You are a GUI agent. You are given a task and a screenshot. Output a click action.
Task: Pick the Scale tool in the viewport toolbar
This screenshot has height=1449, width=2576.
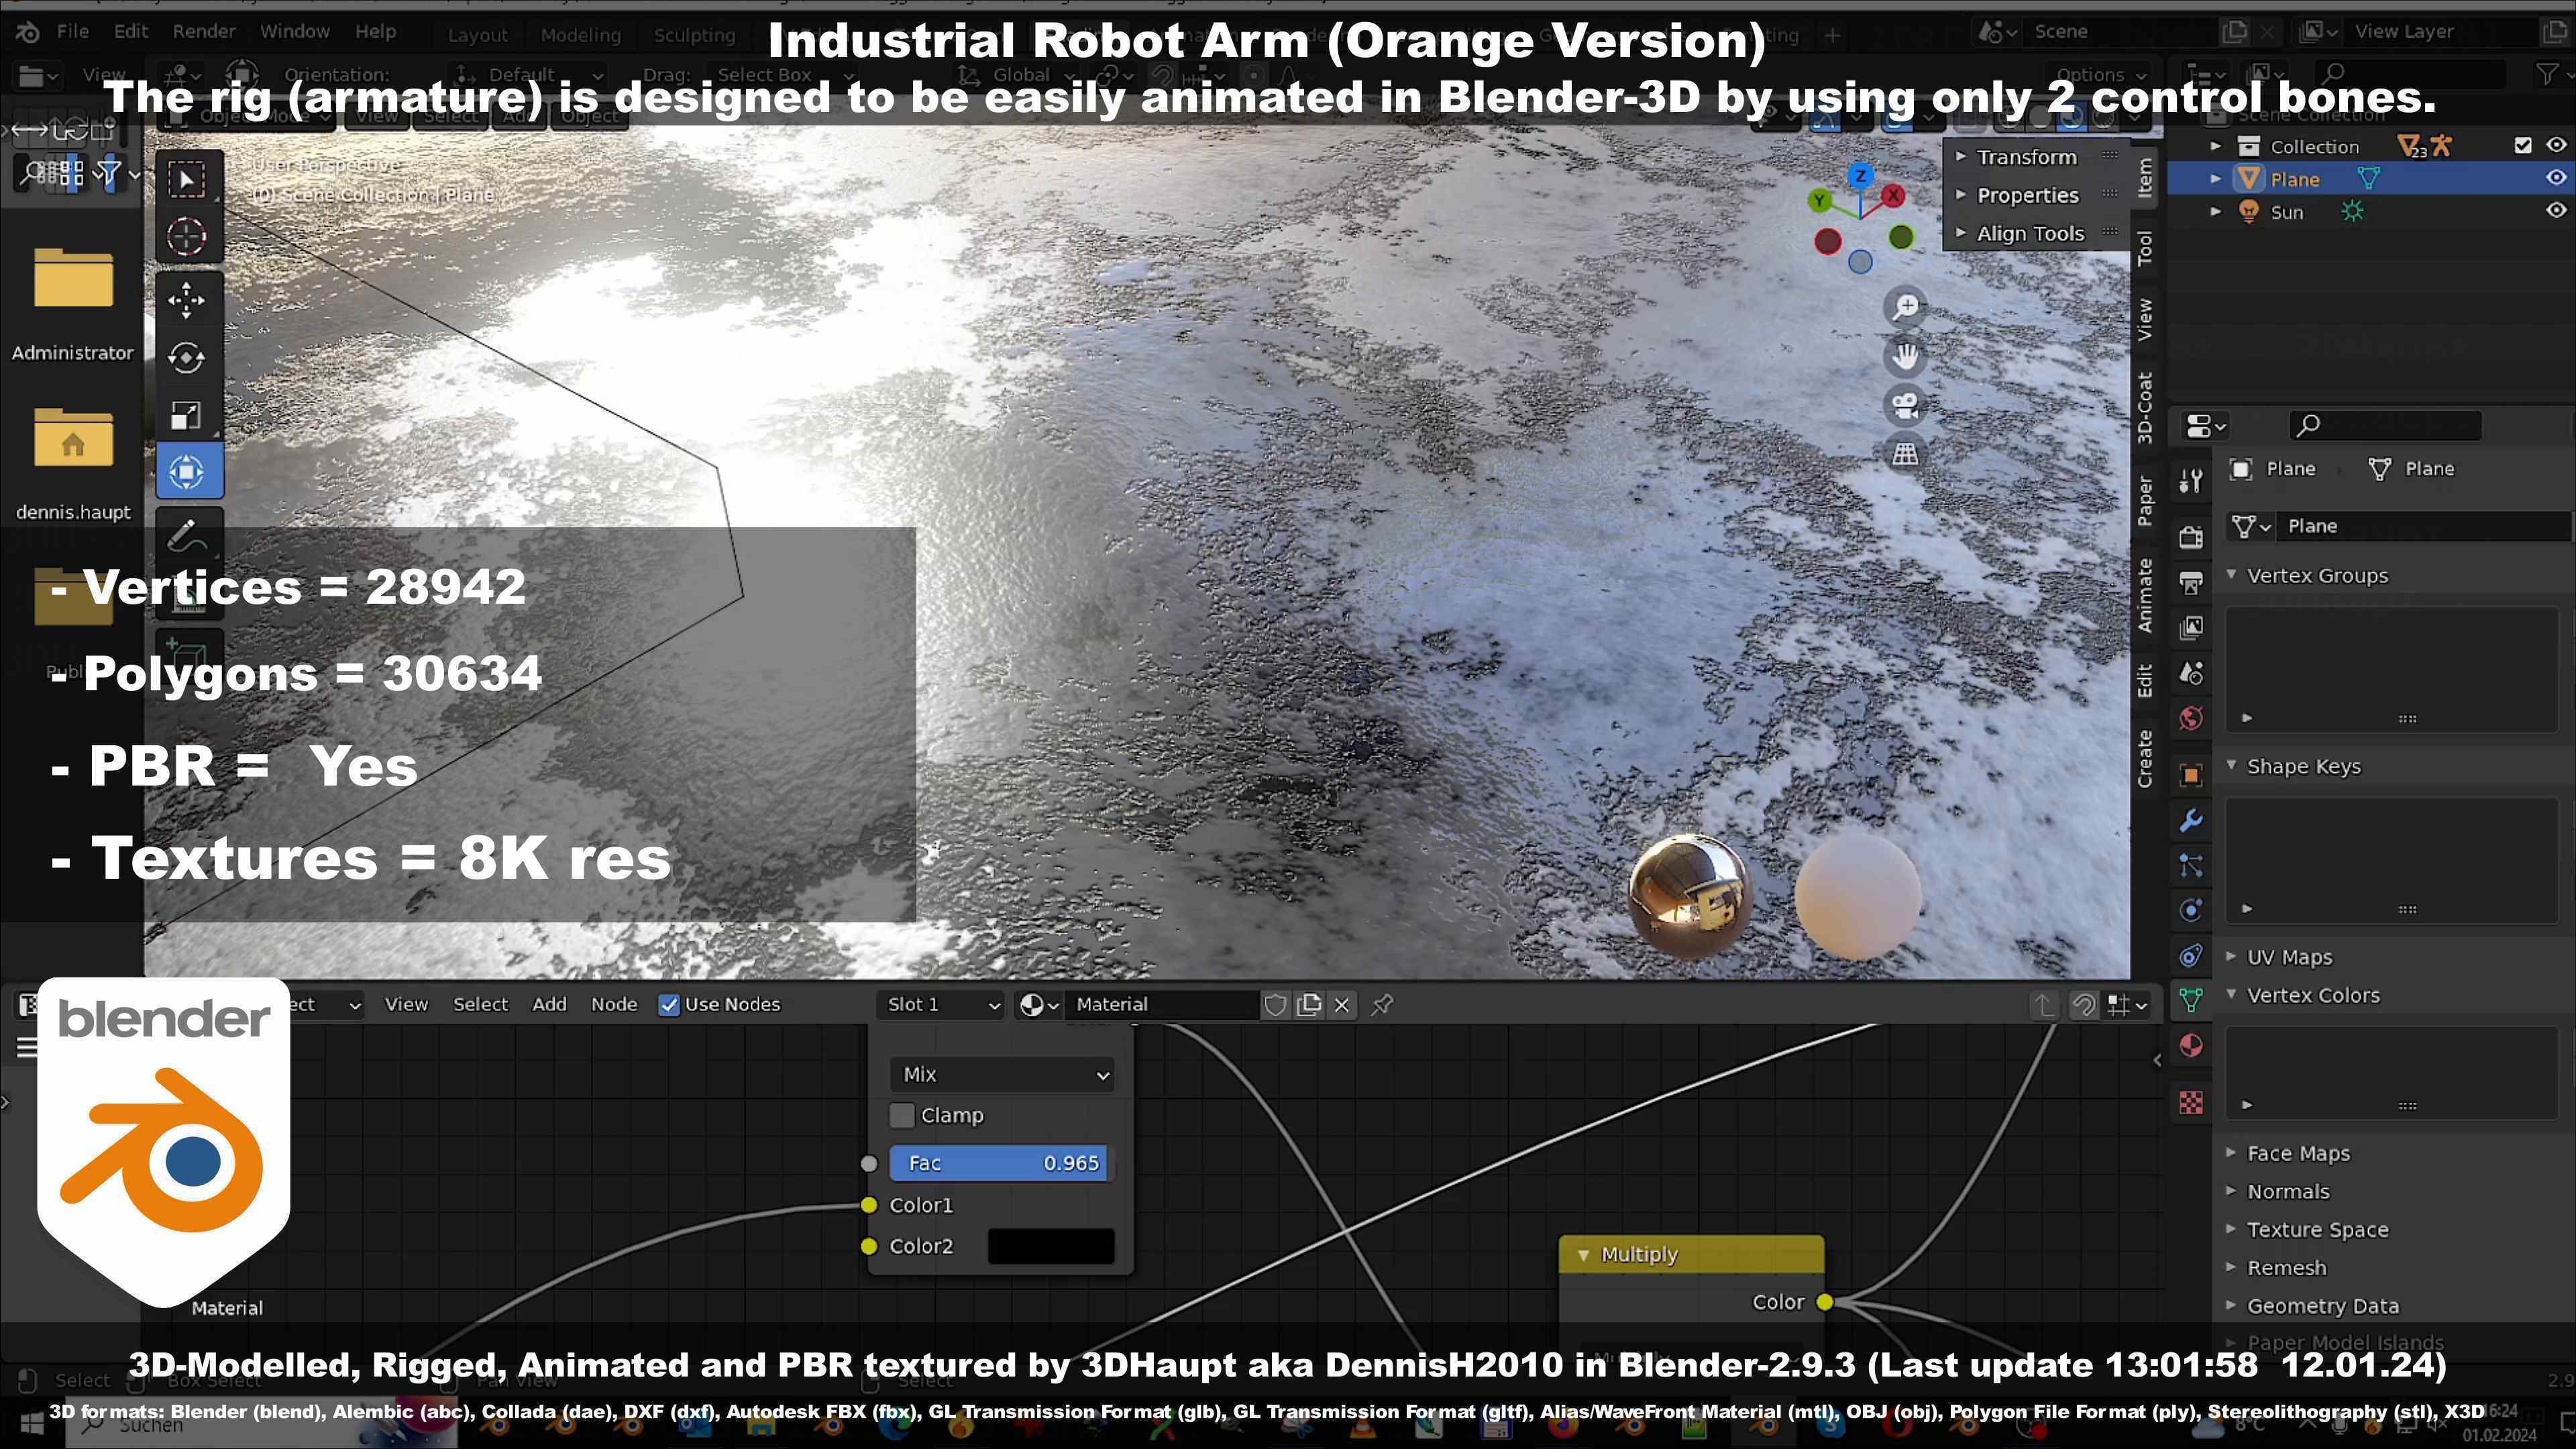coord(187,415)
